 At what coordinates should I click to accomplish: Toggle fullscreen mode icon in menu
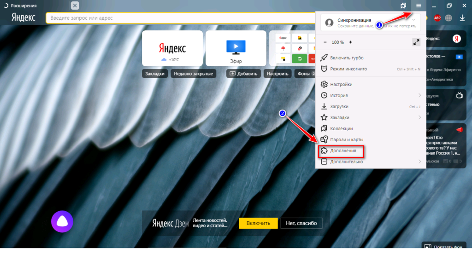(x=416, y=42)
